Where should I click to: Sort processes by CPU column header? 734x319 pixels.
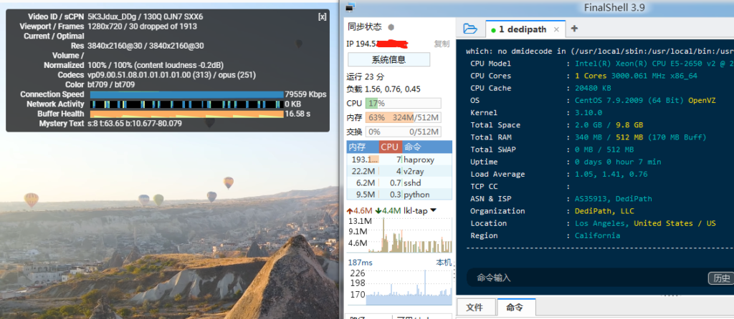389,147
